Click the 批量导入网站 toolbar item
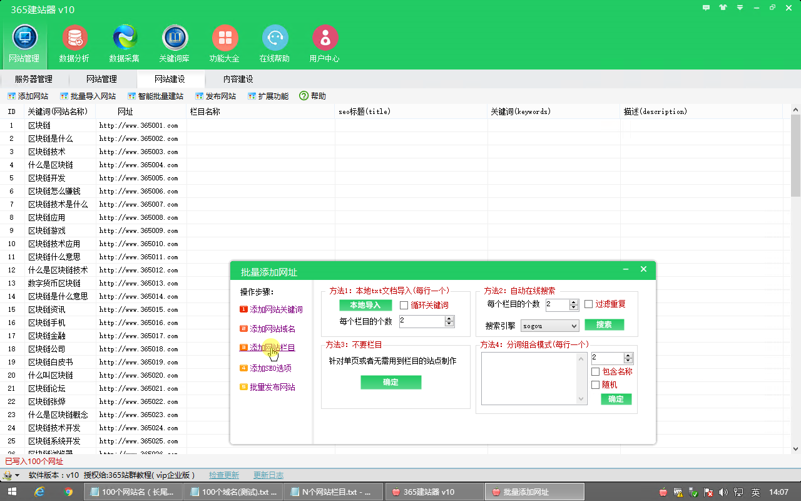The image size is (801, 501). point(88,96)
